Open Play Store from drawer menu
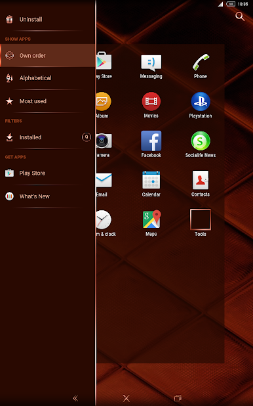This screenshot has height=406, width=253. click(48, 173)
